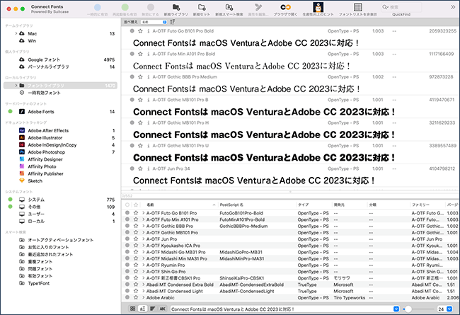
Task: Select Adobe Illustrator in document tracking
Action: pos(45,138)
